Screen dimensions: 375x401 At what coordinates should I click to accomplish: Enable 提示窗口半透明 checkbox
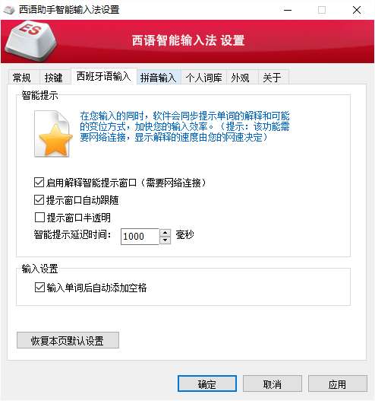[39, 218]
